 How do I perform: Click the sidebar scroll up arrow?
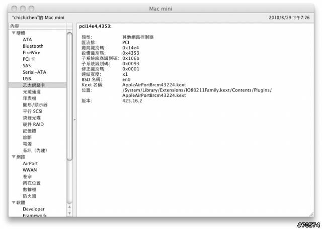coord(69,207)
